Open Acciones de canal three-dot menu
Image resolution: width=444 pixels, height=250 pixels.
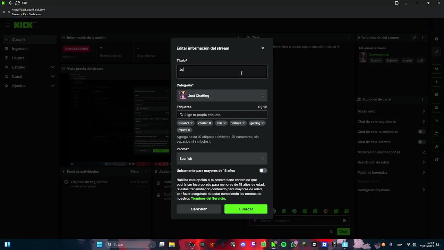[422, 99]
